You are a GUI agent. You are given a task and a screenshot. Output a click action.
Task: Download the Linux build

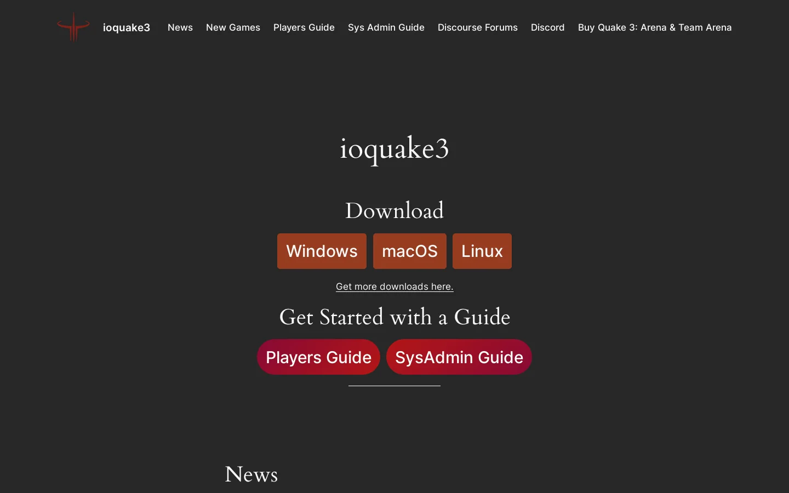[x=482, y=251]
